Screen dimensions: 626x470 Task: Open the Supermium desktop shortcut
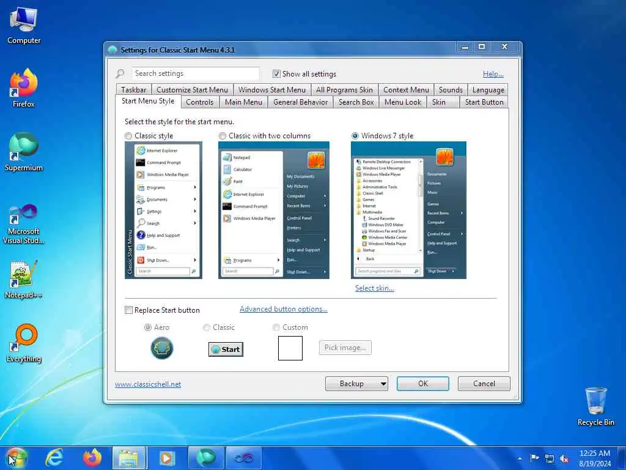(x=24, y=152)
